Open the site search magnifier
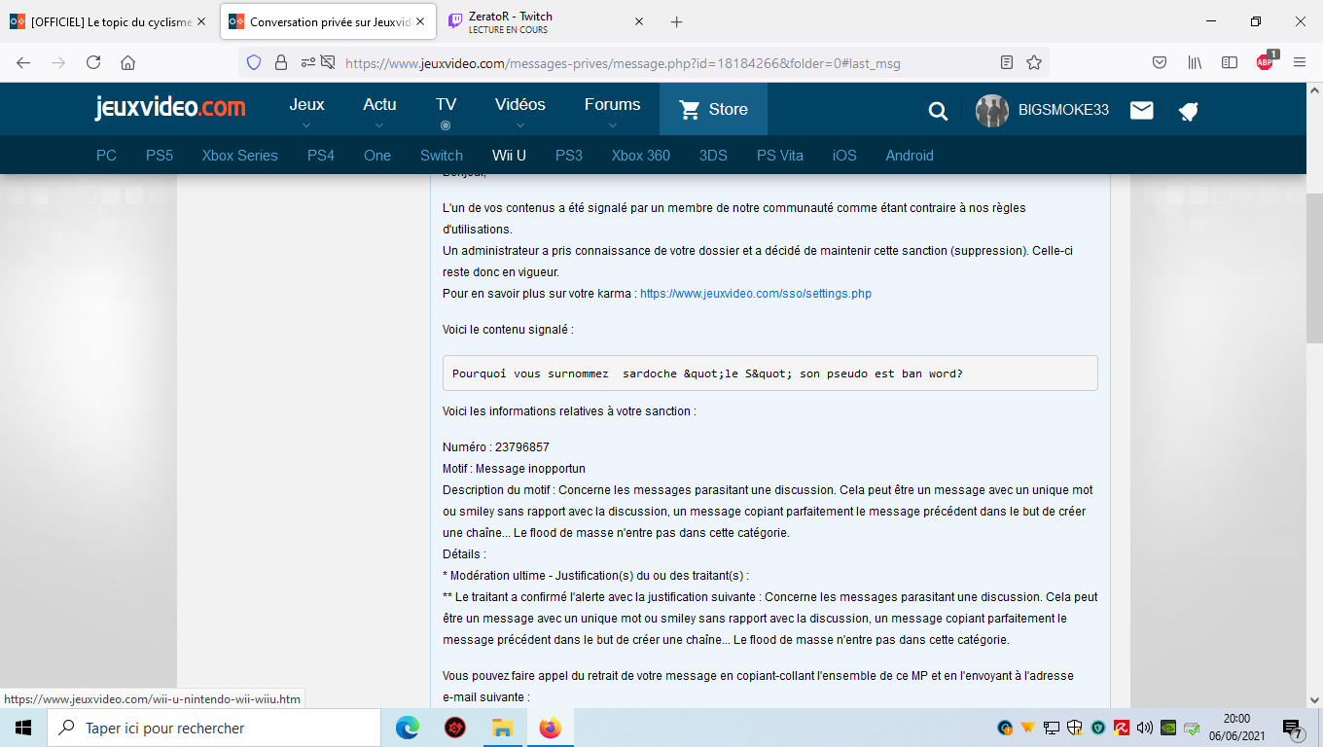 938,111
